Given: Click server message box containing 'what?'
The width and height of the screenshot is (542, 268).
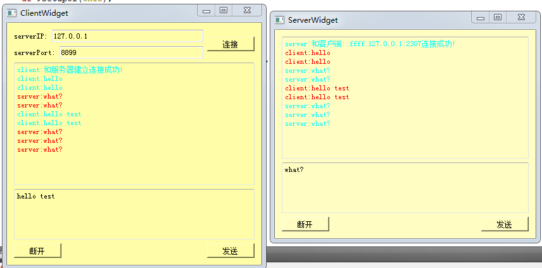Looking at the screenshot, I should pos(405,188).
